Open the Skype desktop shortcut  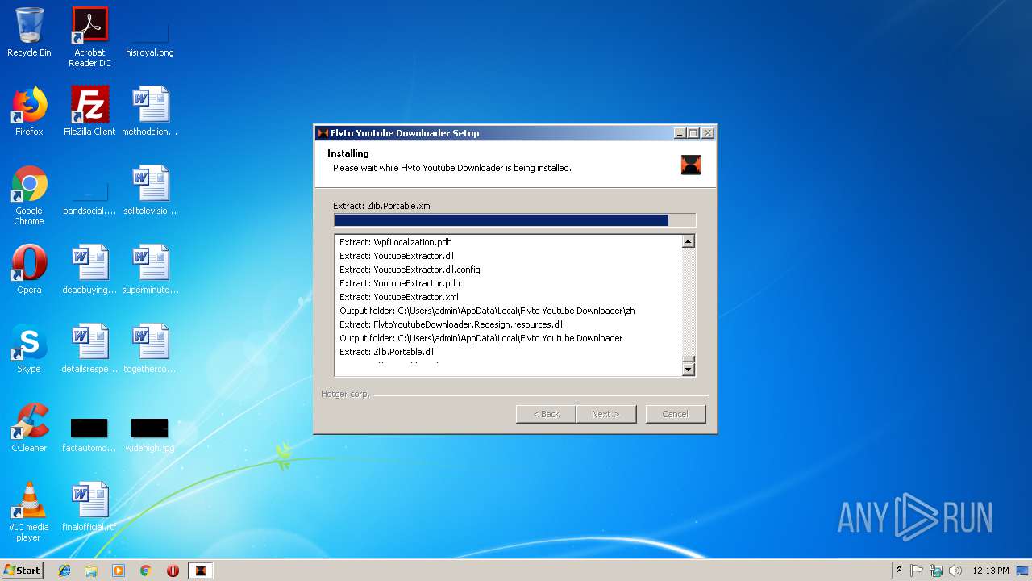[29, 349]
